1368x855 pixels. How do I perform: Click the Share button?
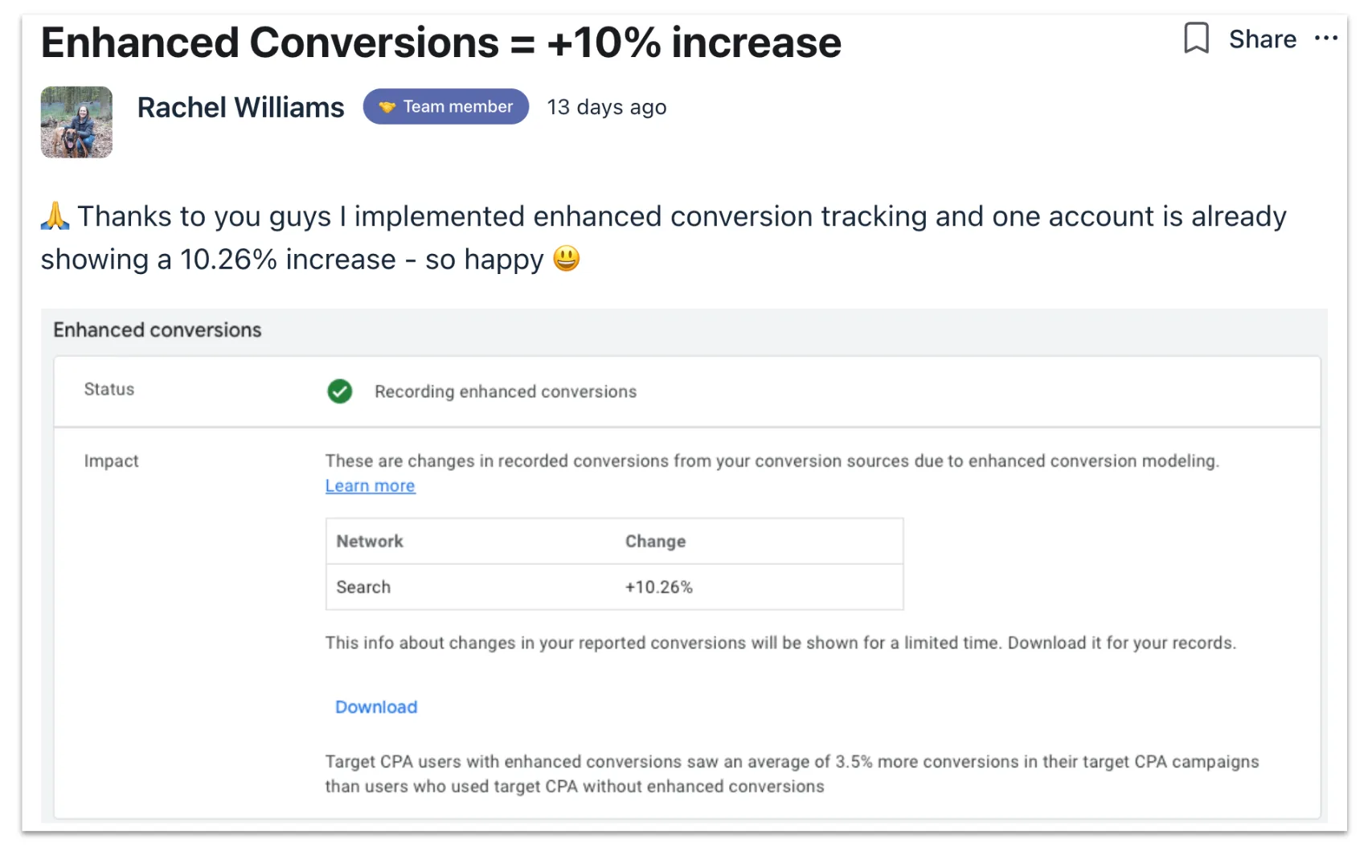point(1262,39)
